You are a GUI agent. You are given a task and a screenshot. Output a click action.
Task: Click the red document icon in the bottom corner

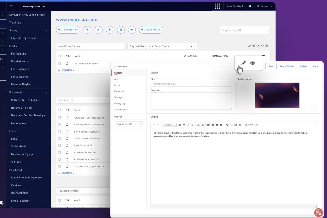pos(318,213)
